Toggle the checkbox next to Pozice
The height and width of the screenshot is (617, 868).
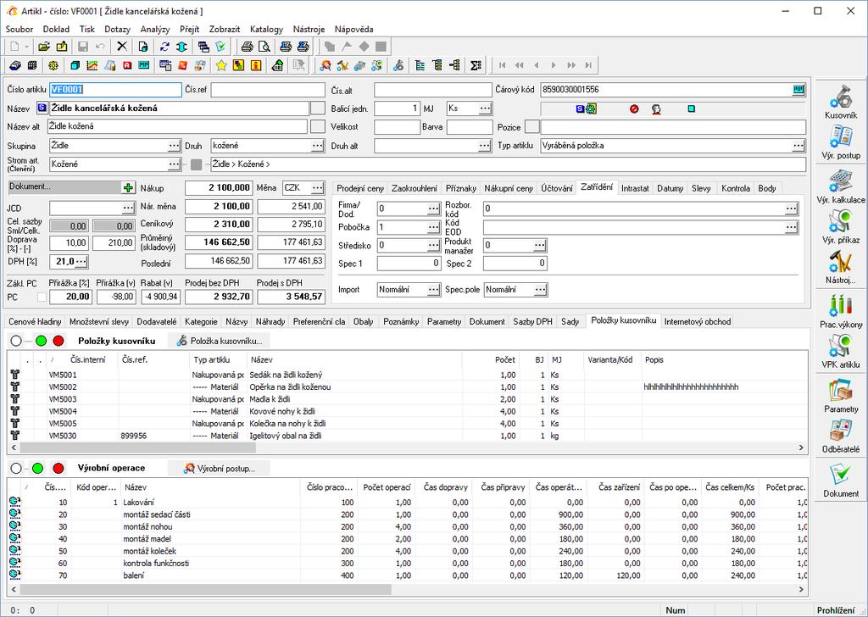532,127
